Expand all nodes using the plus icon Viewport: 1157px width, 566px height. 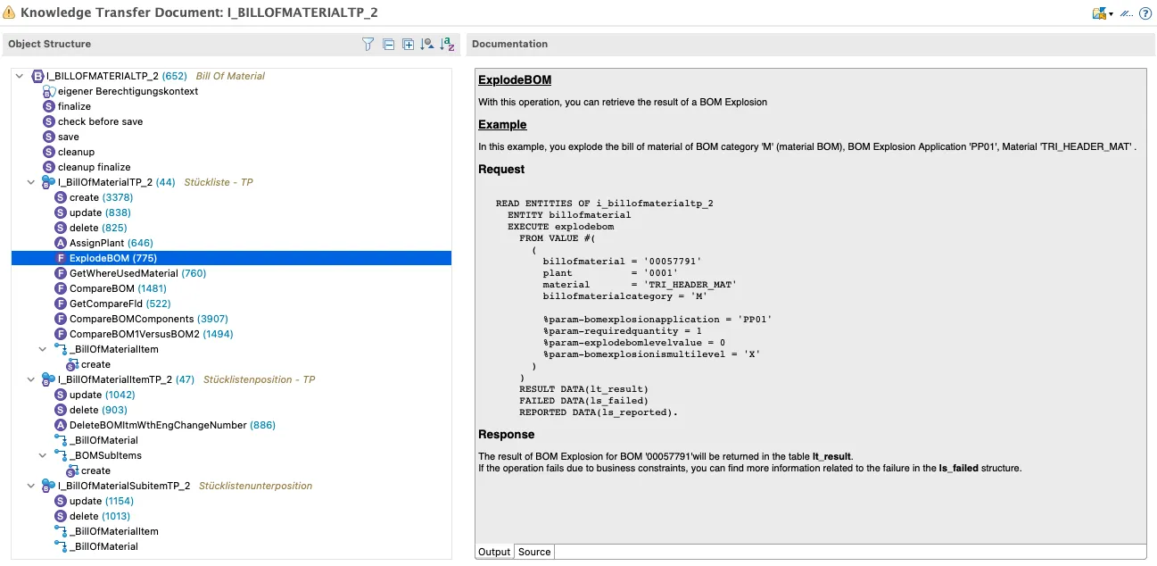408,44
